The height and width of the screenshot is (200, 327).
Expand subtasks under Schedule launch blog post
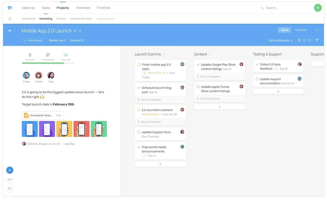(x=161, y=100)
